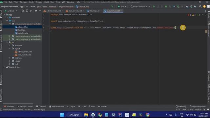Open the Terminal tool window
This screenshot has height=118, width=210.
coord(41,107)
